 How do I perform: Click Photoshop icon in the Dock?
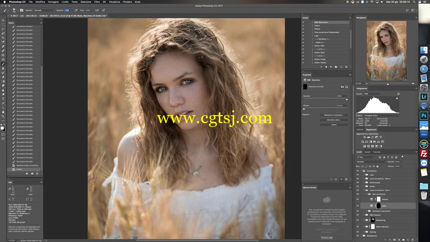424,116
